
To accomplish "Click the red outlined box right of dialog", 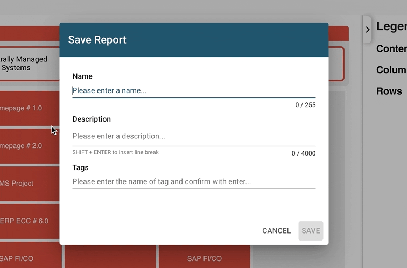I will point(336,64).
